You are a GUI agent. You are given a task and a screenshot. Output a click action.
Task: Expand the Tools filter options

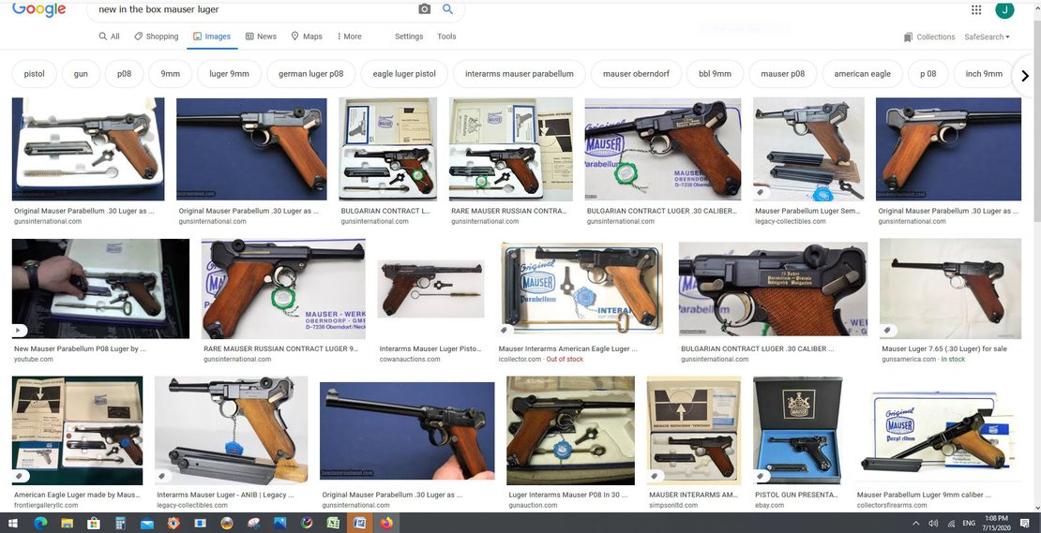point(446,37)
